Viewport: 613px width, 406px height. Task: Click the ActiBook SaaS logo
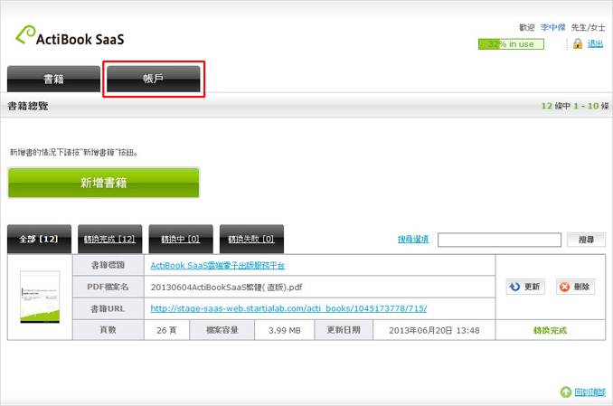coord(70,35)
